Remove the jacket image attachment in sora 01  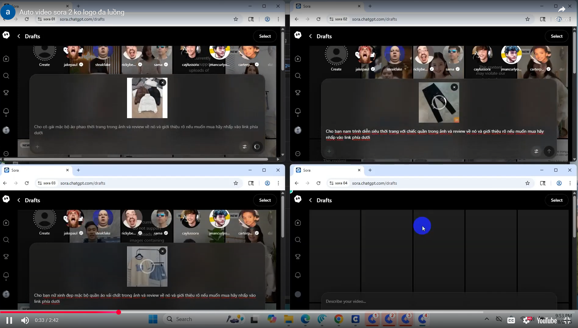point(163,83)
